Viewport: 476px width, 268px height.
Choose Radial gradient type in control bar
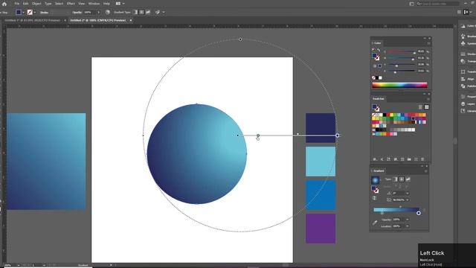point(141,12)
